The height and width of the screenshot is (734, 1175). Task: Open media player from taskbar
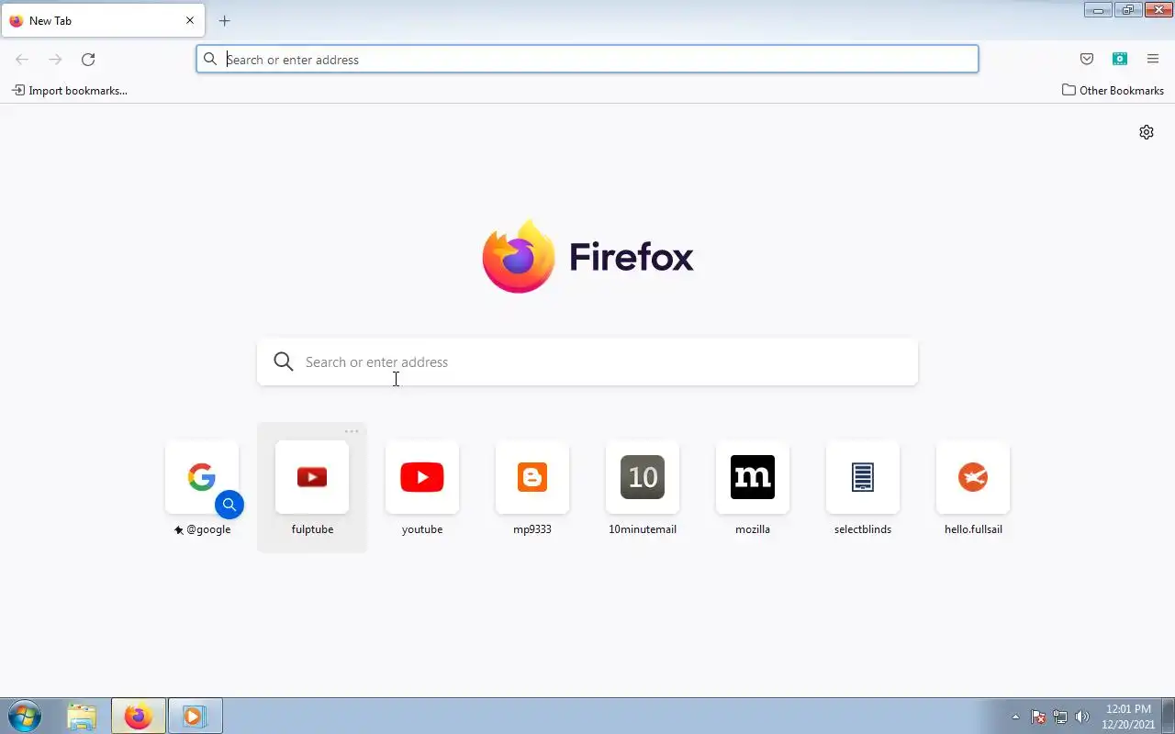click(195, 716)
